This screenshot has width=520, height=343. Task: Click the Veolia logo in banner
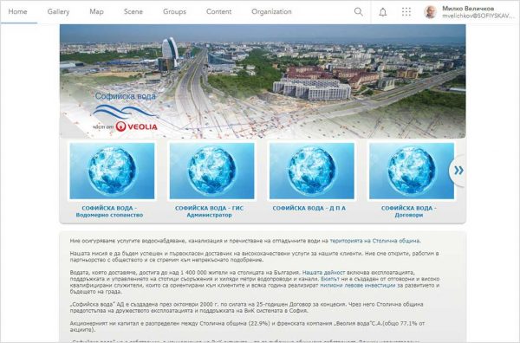click(x=136, y=126)
